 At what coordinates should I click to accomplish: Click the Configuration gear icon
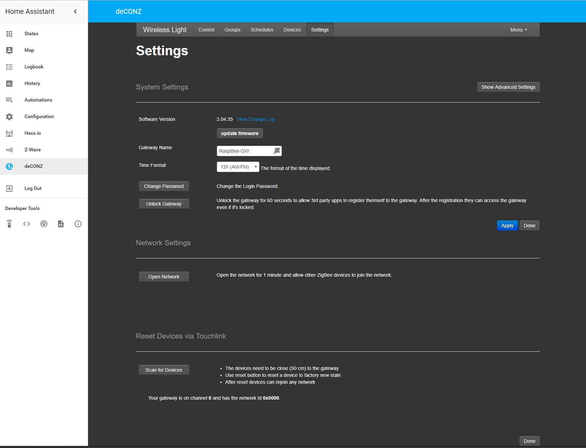[9, 116]
